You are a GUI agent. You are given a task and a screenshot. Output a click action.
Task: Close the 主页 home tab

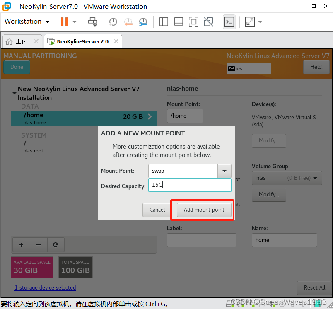click(36, 41)
